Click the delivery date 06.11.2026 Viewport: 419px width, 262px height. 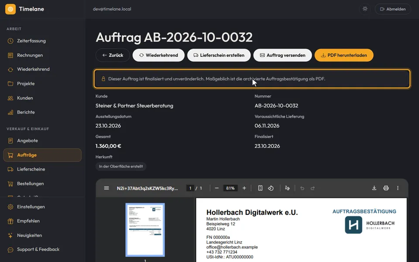point(267,126)
